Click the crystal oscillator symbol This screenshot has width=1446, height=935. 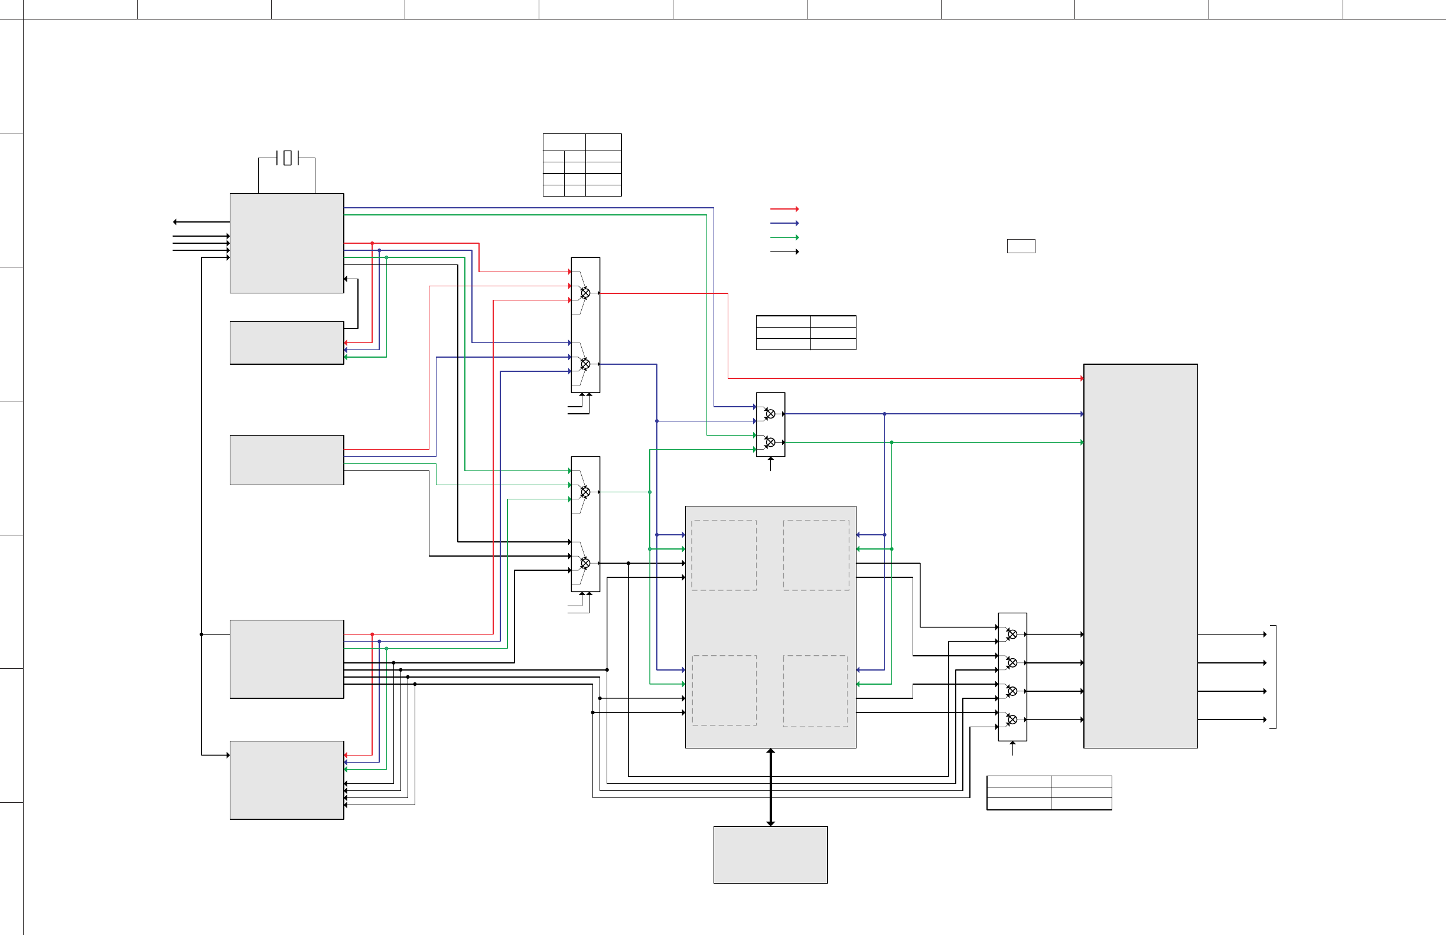click(288, 158)
